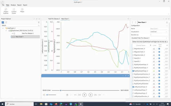Enable the Magnetometer_Y channel checkbox
Screen dimensions: 171x106
[x=133, y=52]
